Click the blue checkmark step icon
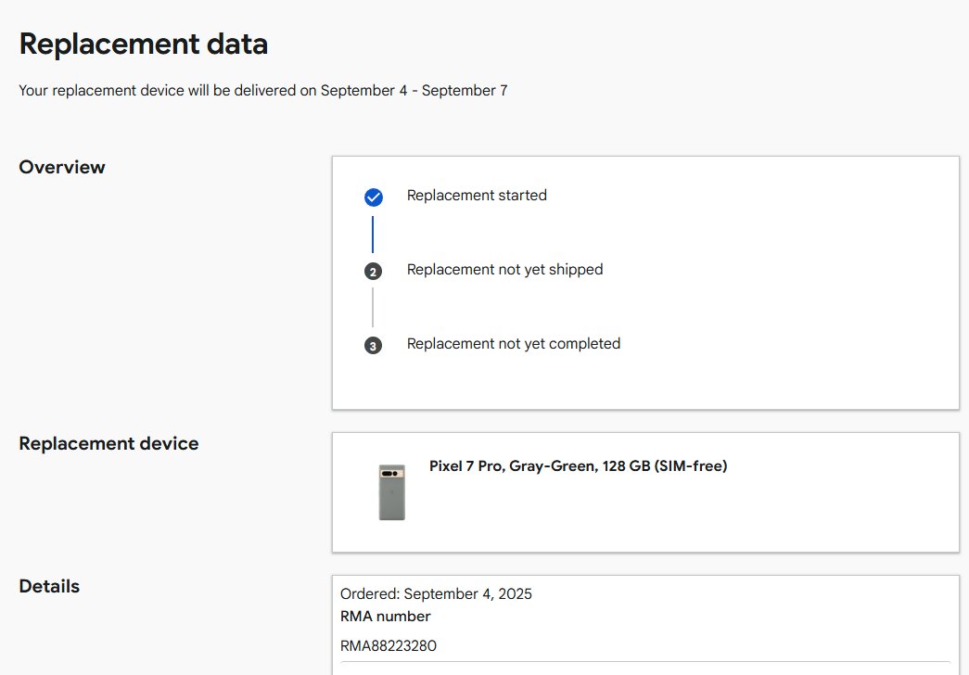The image size is (969, 675). pyautogui.click(x=373, y=197)
